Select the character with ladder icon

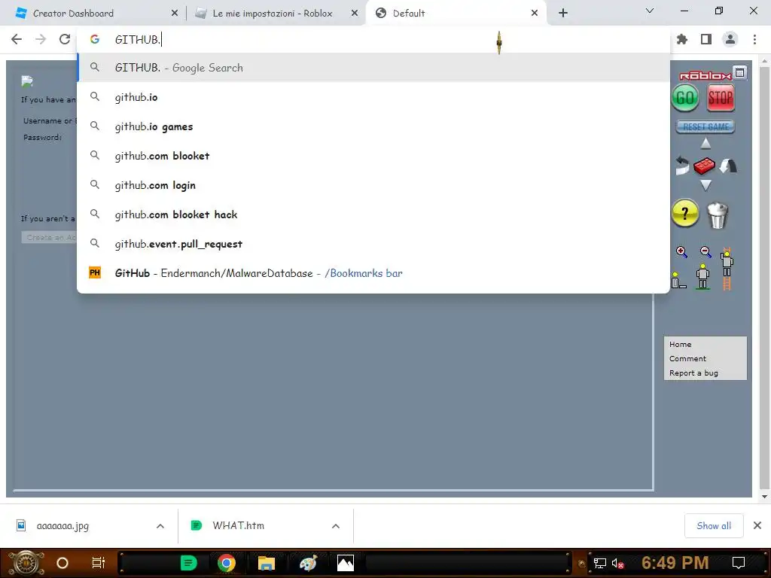(727, 269)
